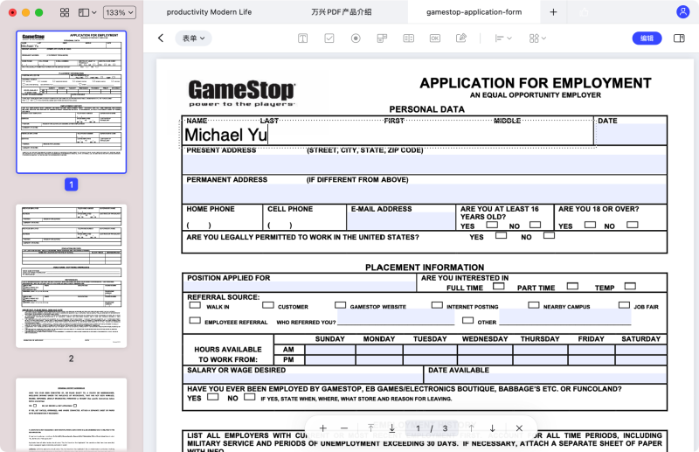Expand the align options dropdown
The width and height of the screenshot is (699, 452).
click(x=502, y=38)
